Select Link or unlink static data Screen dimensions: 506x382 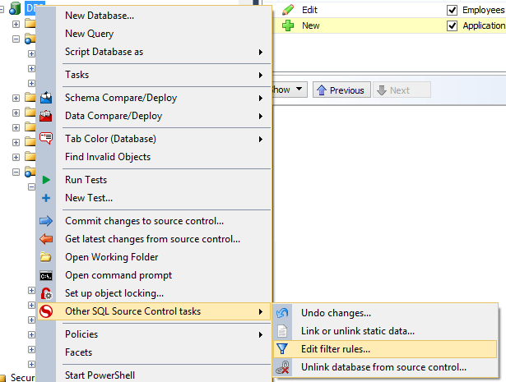(358, 331)
